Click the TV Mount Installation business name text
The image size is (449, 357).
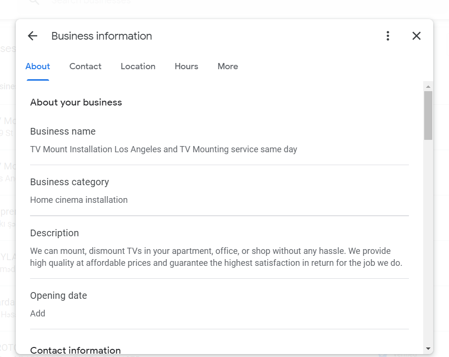(x=163, y=149)
